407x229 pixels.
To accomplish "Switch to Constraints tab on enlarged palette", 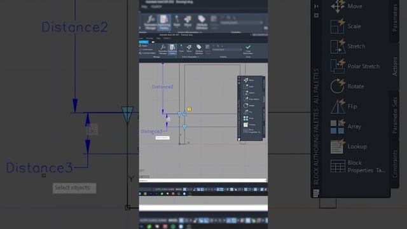I will coord(395,163).
